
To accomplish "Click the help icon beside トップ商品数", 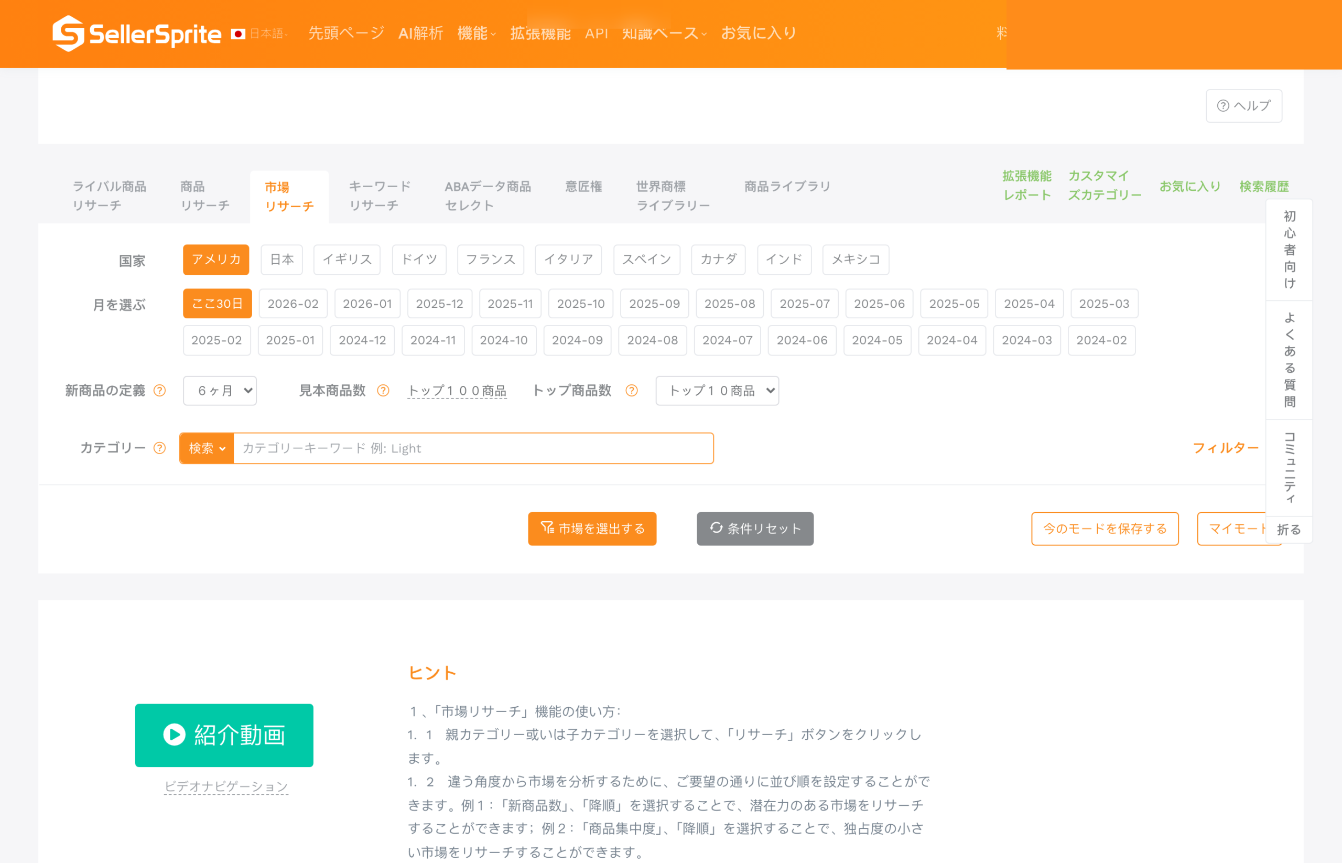I will click(x=632, y=391).
